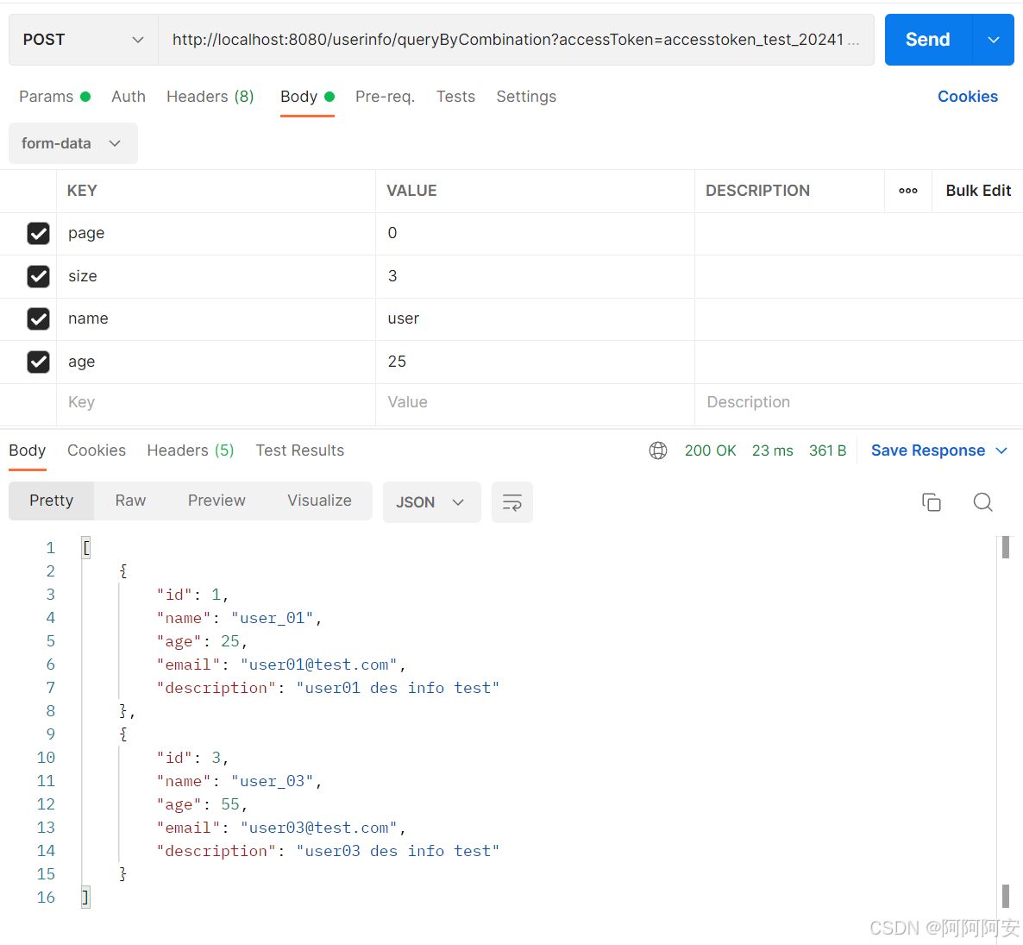Switch to the Params tab
This screenshot has width=1023, height=945.
click(x=55, y=97)
